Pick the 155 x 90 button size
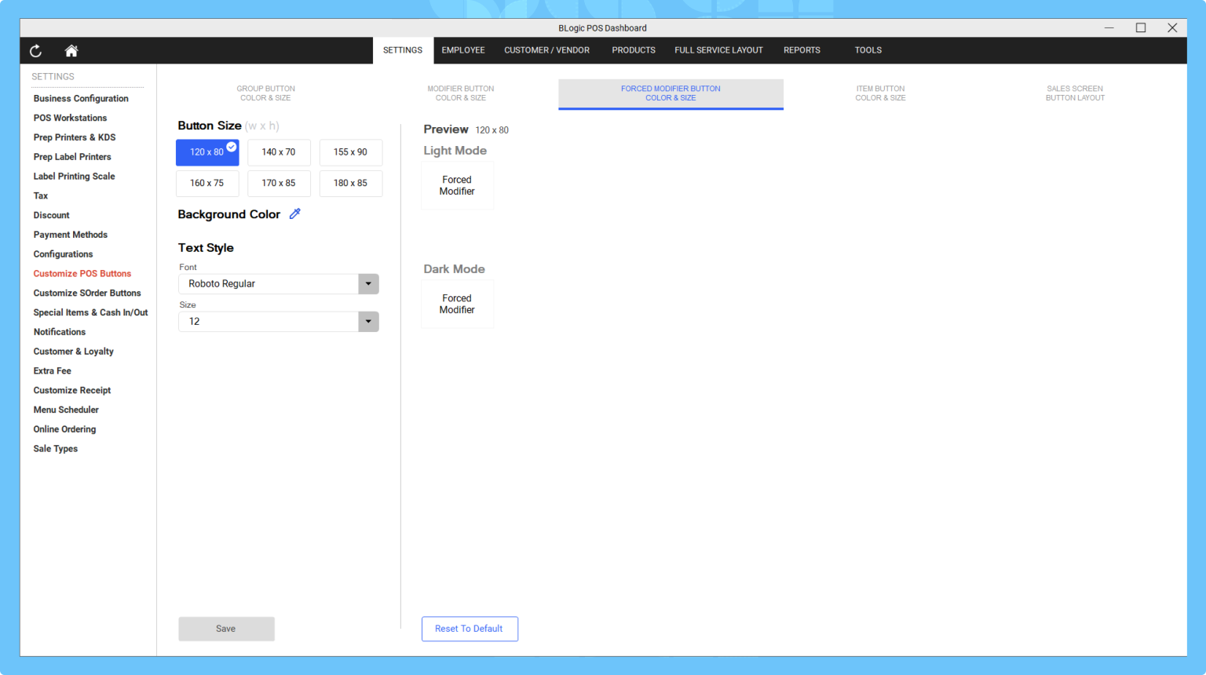The height and width of the screenshot is (675, 1206). (x=350, y=152)
